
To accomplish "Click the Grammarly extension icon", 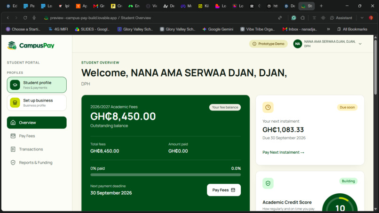I will click(294, 18).
